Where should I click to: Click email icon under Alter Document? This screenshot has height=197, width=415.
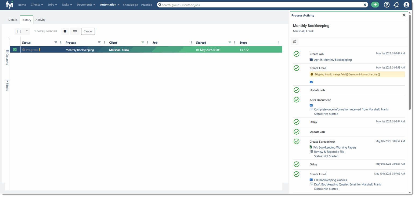click(311, 105)
